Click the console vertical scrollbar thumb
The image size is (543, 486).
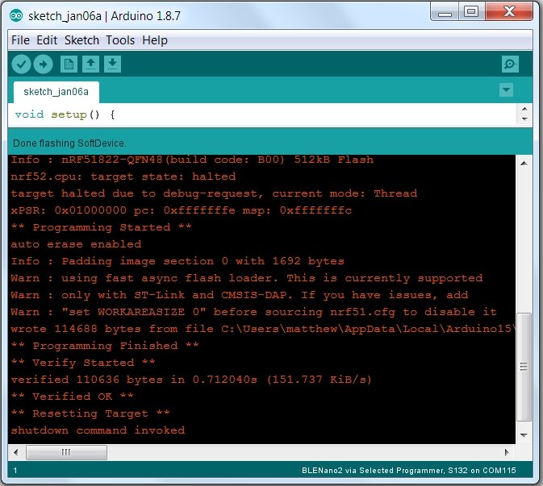[524, 367]
